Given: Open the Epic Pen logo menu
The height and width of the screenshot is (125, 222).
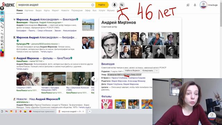Looking at the screenshot, I should pyautogui.click(x=2, y=8).
